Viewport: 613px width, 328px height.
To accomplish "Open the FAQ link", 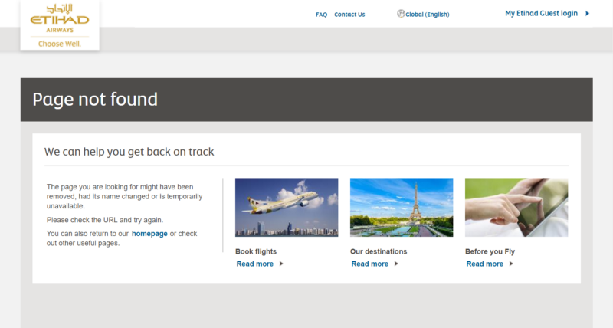I will pos(321,15).
